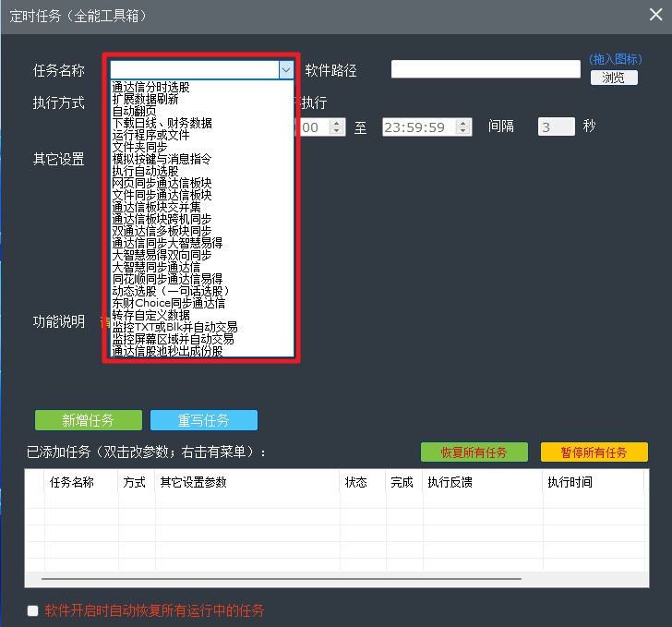Select 监控屏幕区域并自动交易 option
The image size is (672, 627).
[x=173, y=339]
